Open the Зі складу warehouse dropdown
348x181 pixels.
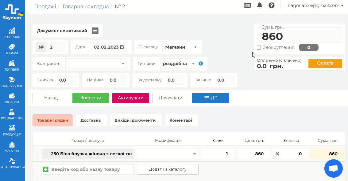click(180, 47)
